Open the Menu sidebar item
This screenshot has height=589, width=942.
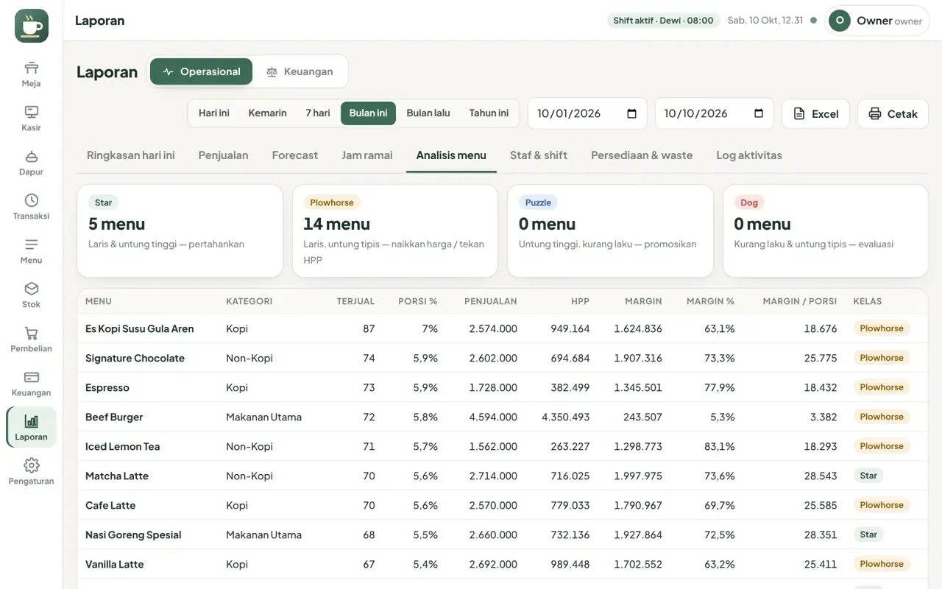[x=32, y=251]
